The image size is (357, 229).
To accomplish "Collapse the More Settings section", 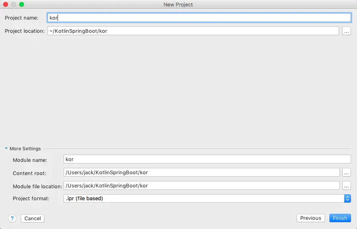I will [x=6, y=148].
